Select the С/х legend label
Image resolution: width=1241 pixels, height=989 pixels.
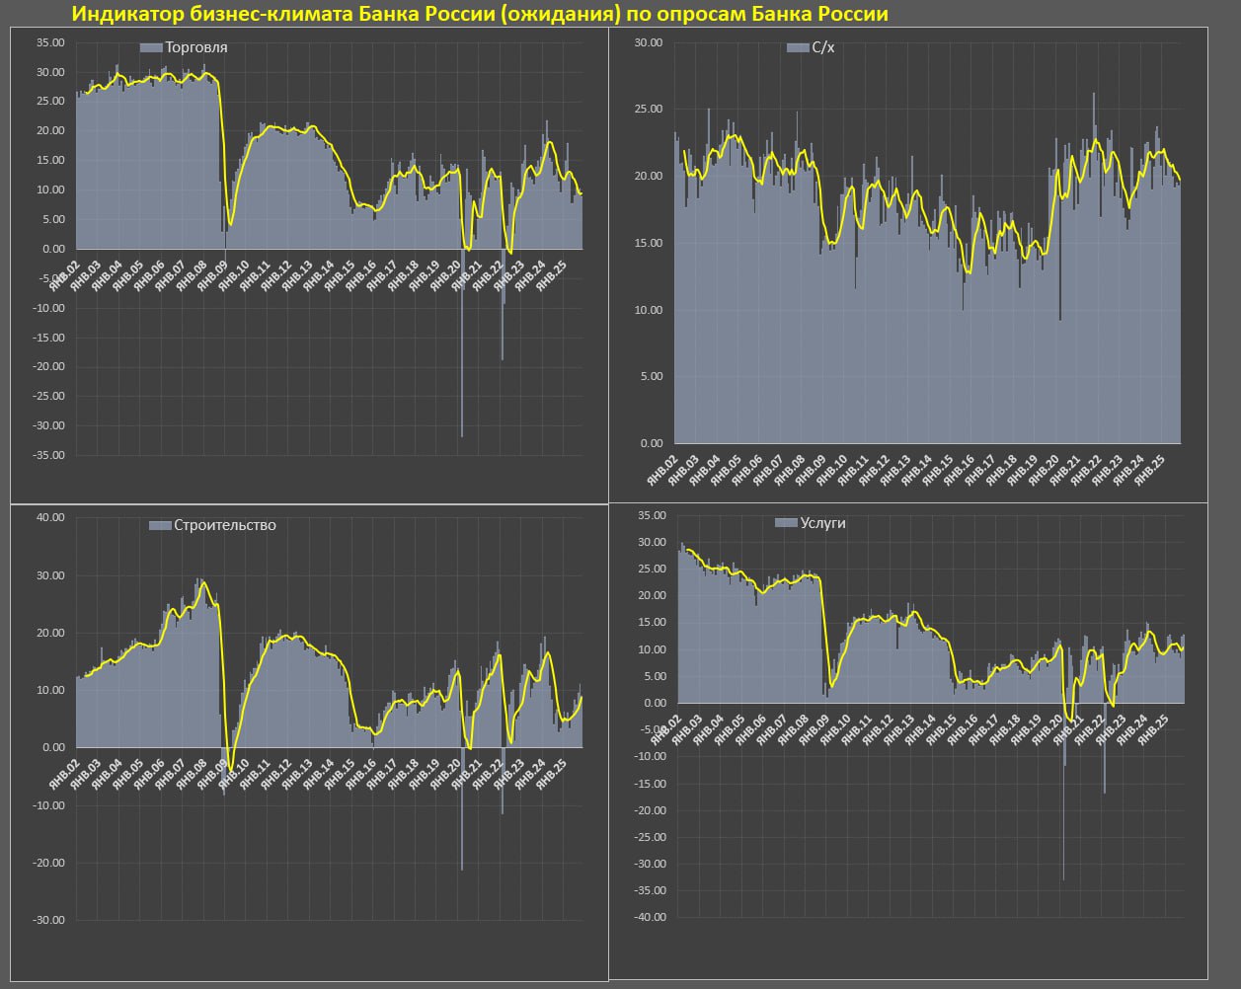pos(822,47)
